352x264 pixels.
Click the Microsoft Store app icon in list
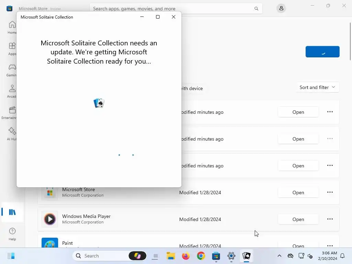point(50,192)
